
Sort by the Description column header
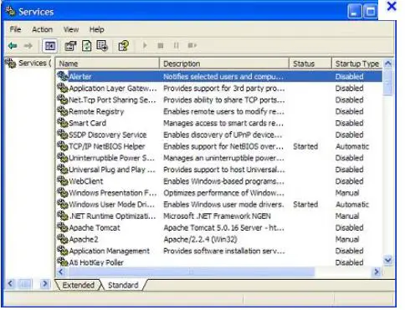(224, 64)
